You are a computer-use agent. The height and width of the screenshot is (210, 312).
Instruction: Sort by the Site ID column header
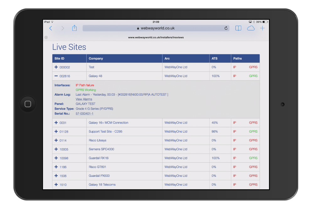click(x=59, y=58)
